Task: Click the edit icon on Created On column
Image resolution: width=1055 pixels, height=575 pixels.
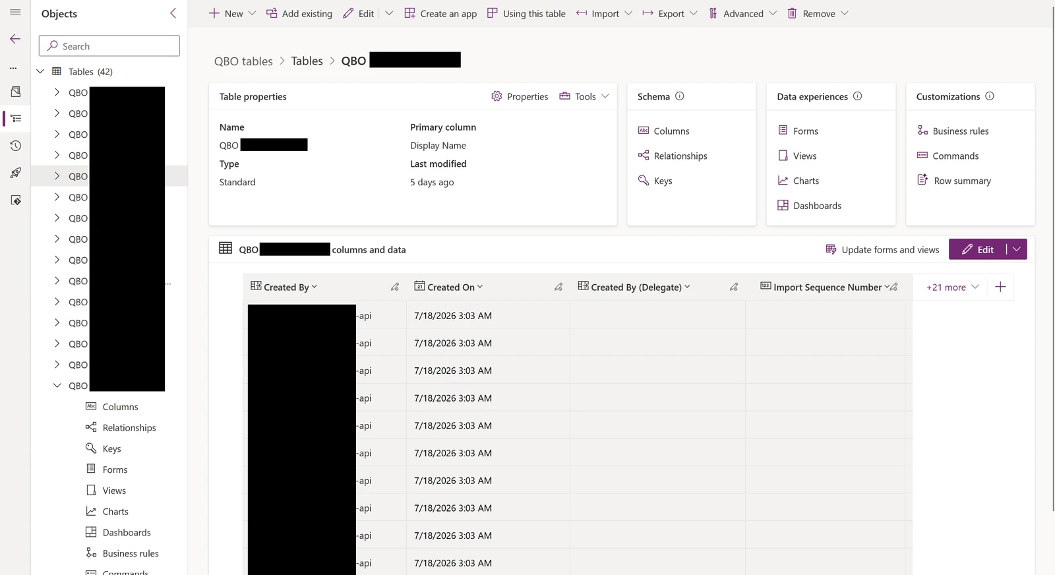Action: tap(558, 287)
